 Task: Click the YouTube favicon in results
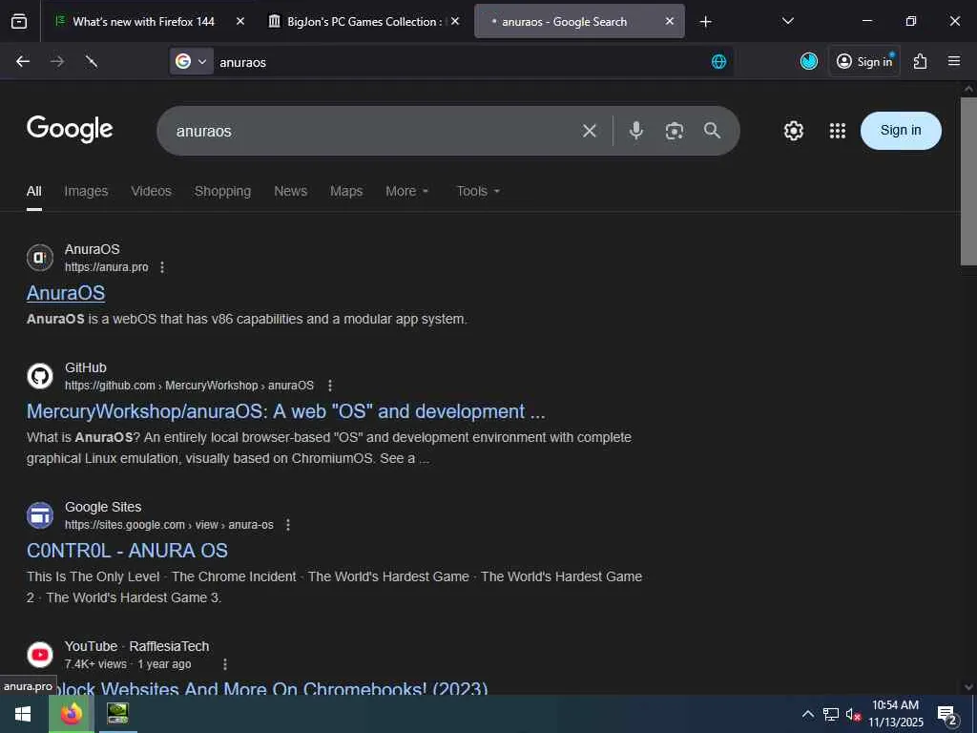[40, 655]
